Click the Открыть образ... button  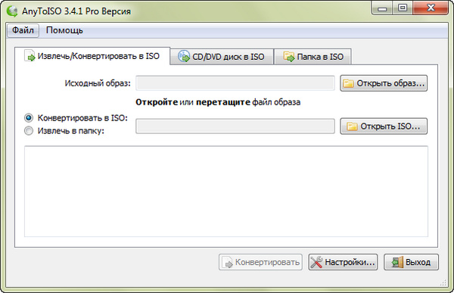(x=384, y=83)
